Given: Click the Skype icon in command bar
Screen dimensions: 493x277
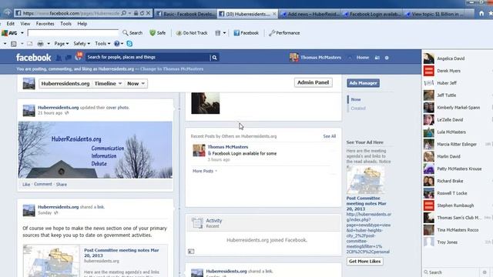Looking at the screenshot, I should coord(129,44).
